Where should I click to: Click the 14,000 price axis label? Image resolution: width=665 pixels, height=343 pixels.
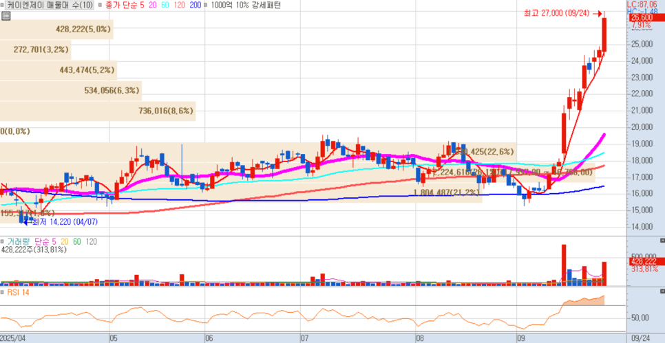(641, 227)
